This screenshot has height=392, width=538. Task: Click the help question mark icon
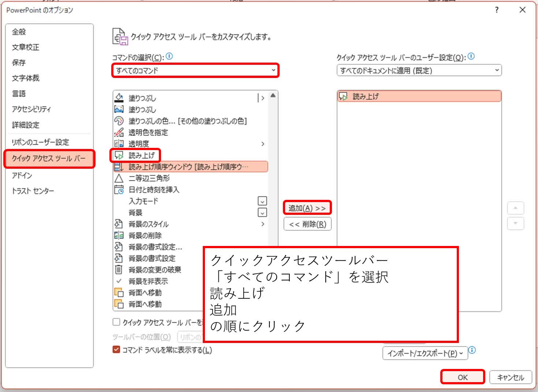click(497, 10)
